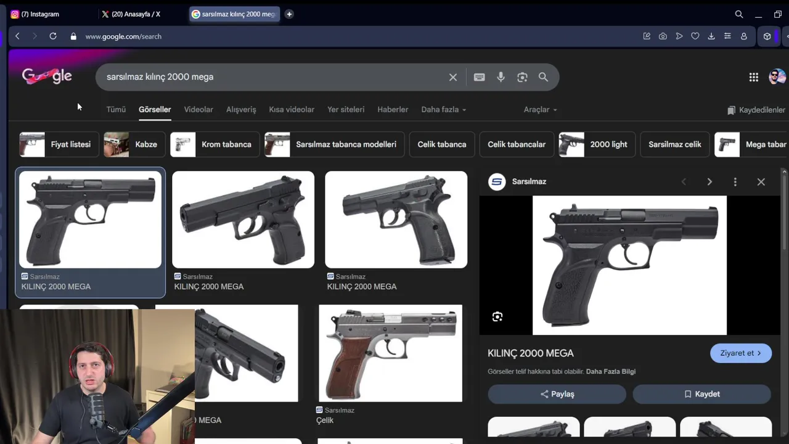The width and height of the screenshot is (789, 444).
Task: Go back to previous page
Action: click(x=17, y=36)
